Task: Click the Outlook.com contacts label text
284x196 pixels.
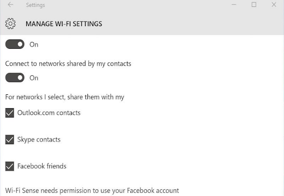Action: [49, 113]
